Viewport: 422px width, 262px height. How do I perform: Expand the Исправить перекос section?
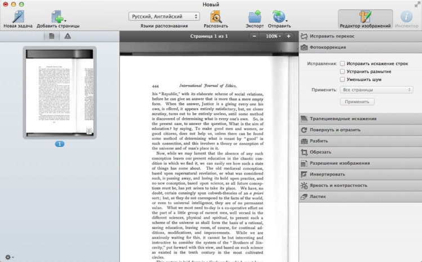coord(361,36)
